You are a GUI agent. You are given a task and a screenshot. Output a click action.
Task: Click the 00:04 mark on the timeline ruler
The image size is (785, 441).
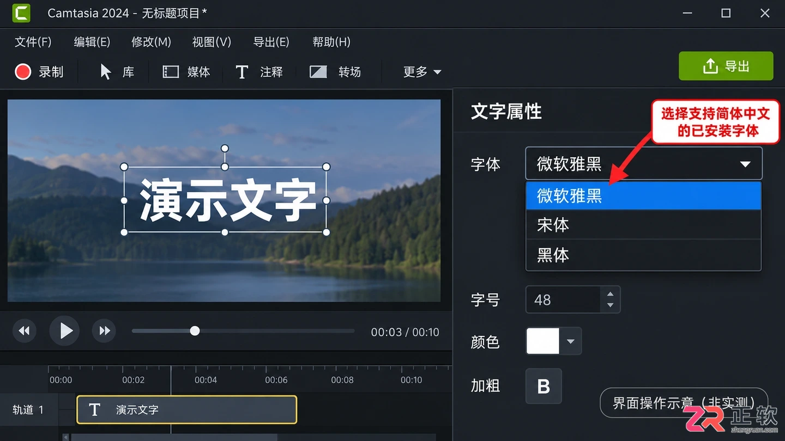tap(206, 380)
